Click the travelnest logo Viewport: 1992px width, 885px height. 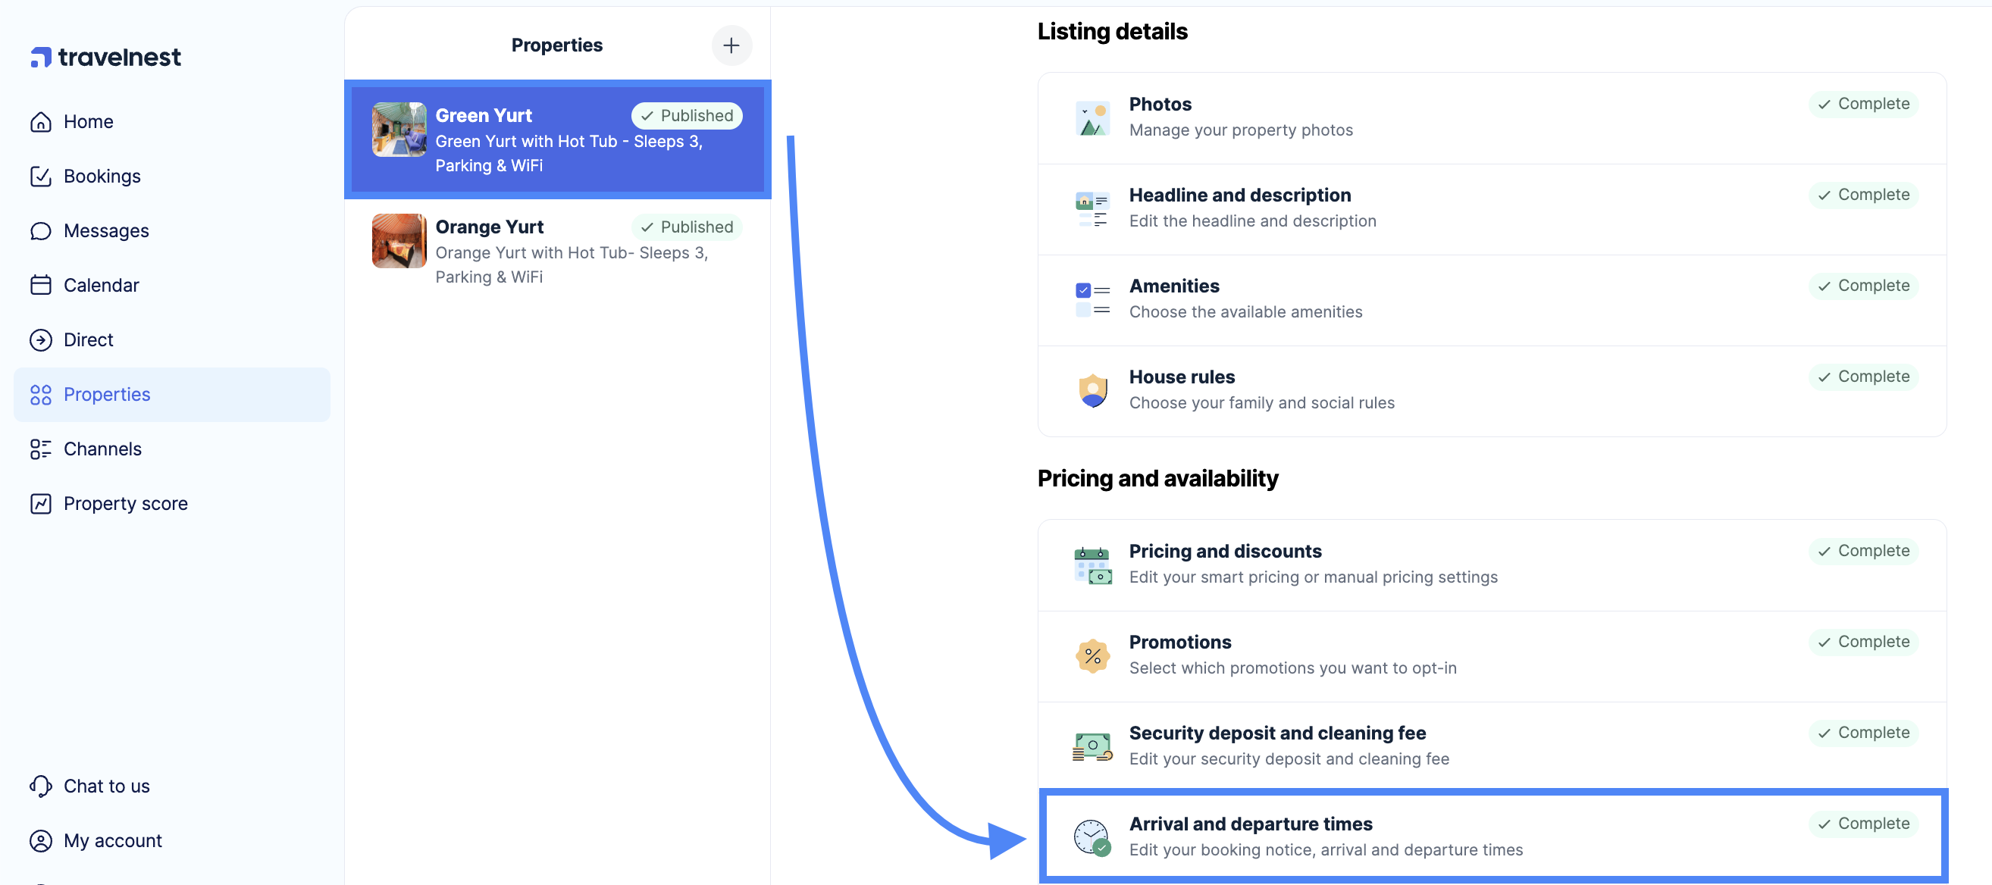click(106, 57)
